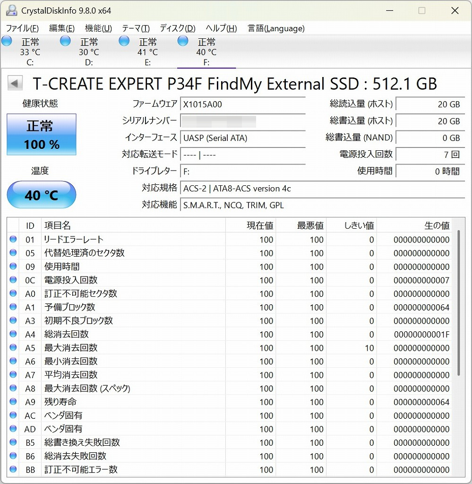The image size is (472, 484).
Task: Click the CrystalDiskInfo app icon in title bar
Action: coord(11,10)
